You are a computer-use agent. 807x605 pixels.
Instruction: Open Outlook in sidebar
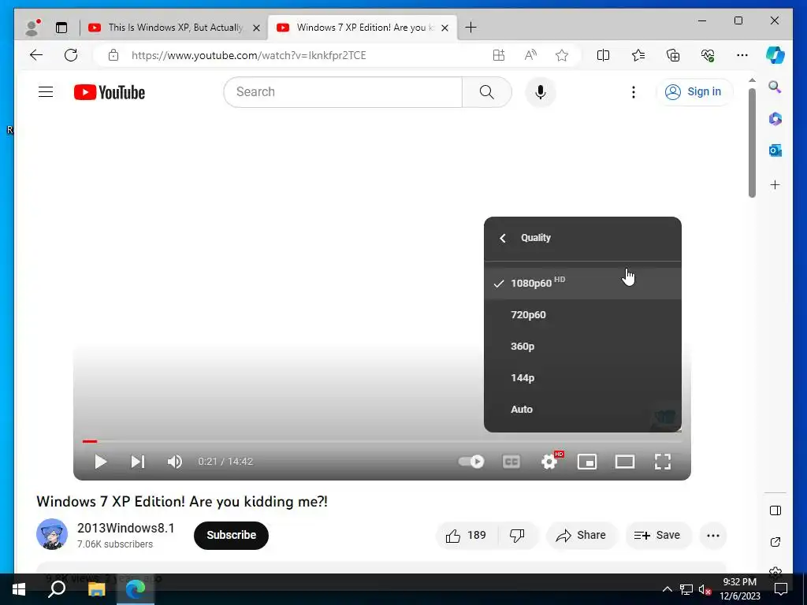tap(775, 150)
